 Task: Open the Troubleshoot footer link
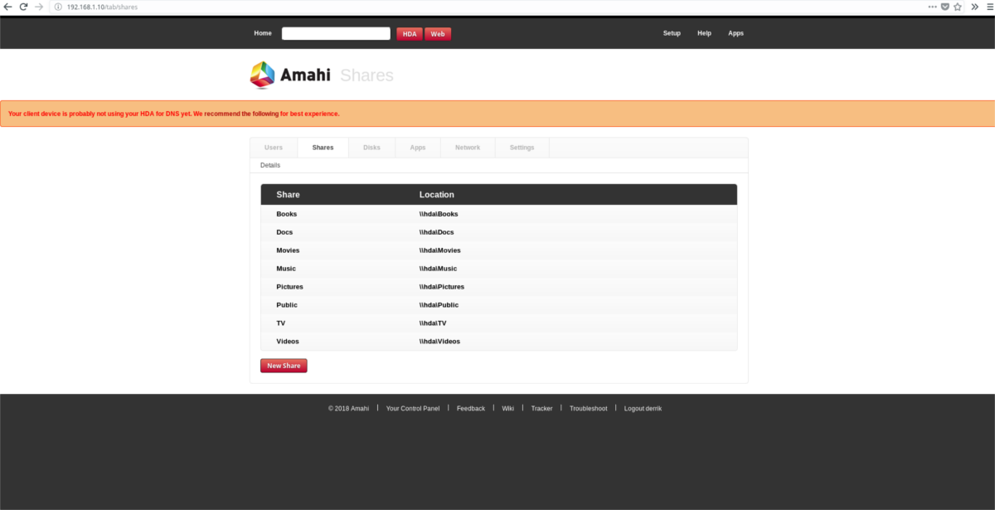coord(589,409)
